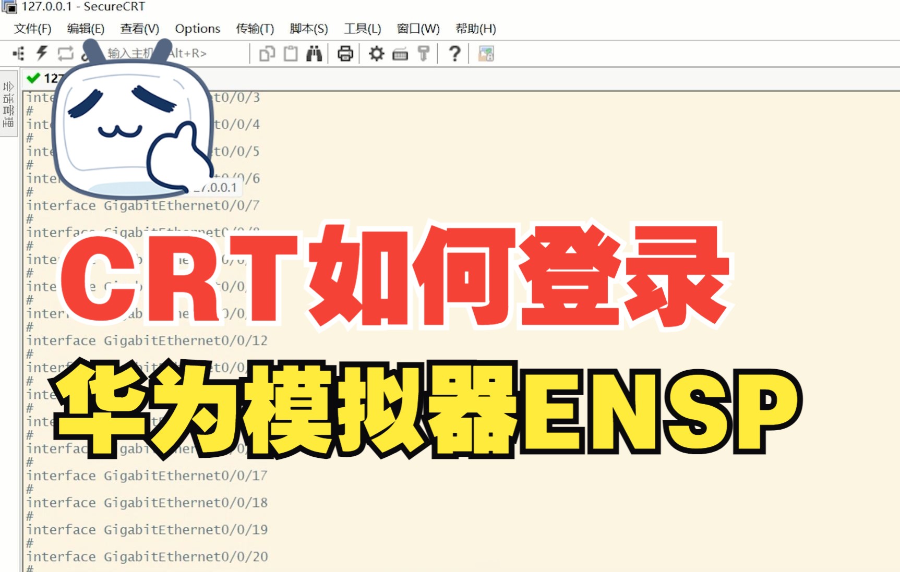Open the 工具(L) menu

click(363, 29)
